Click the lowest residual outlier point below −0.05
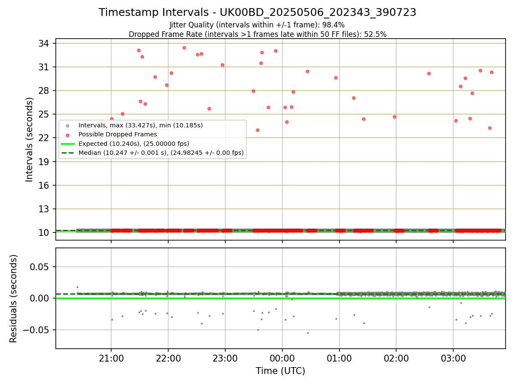Screen dimensions: 515x386 tap(308, 333)
